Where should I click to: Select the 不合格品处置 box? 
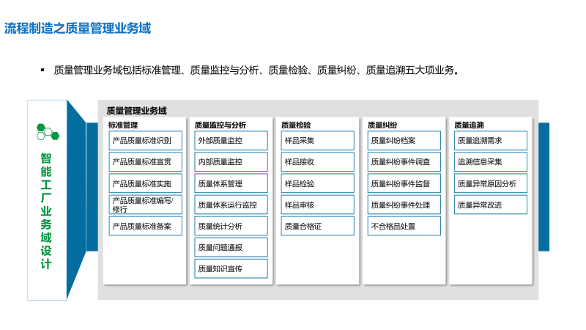coord(404,226)
